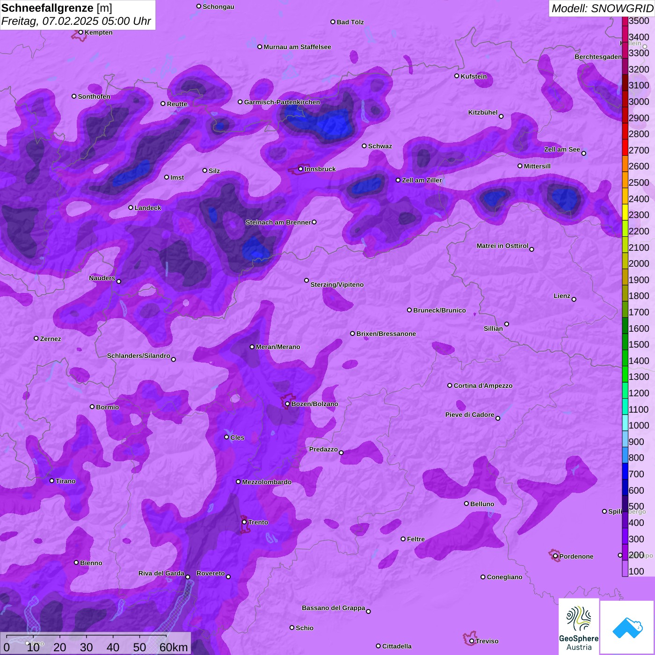Click the 'Belluno' label

pyautogui.click(x=482, y=504)
